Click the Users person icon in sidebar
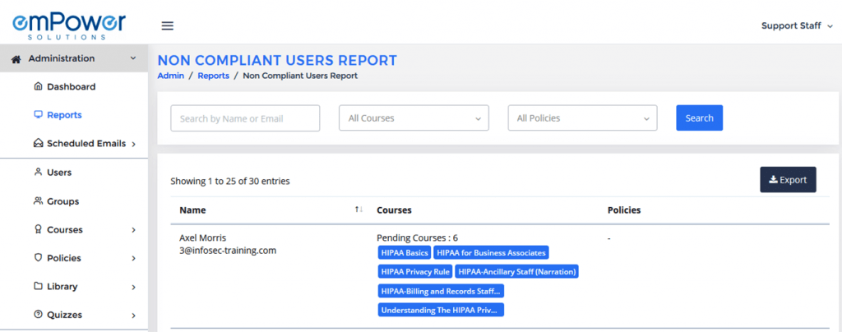The height and width of the screenshot is (332, 842). 38,173
